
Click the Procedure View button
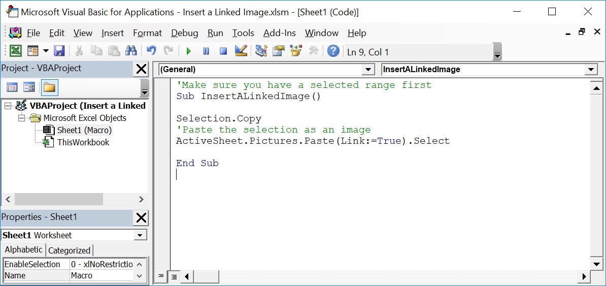point(161,276)
